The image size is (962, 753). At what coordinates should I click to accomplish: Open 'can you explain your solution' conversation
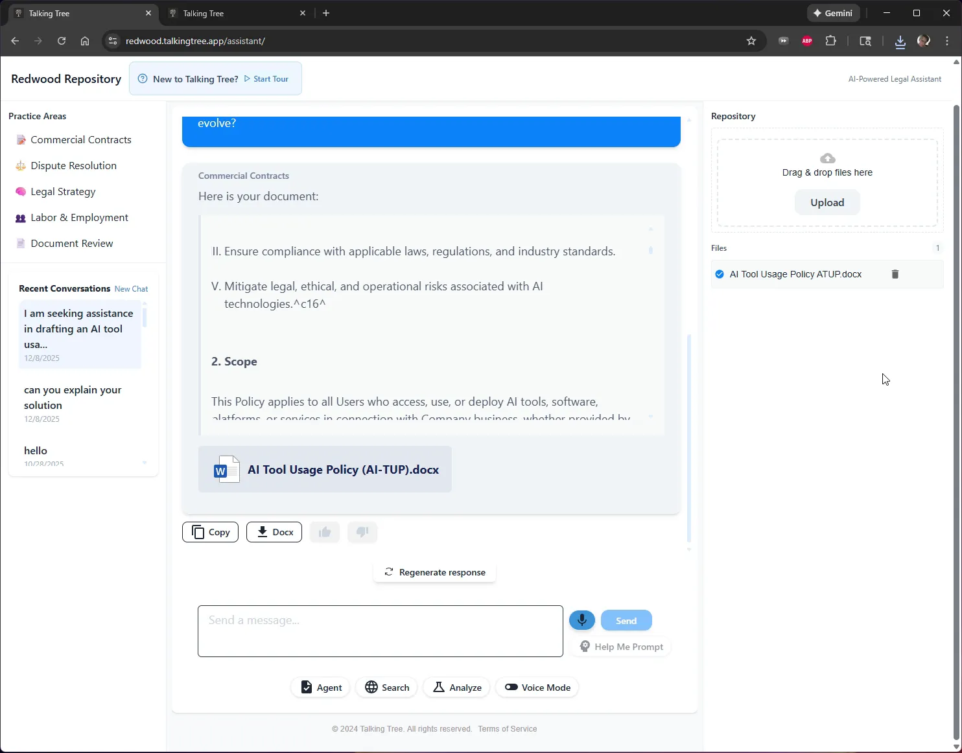[x=80, y=403]
